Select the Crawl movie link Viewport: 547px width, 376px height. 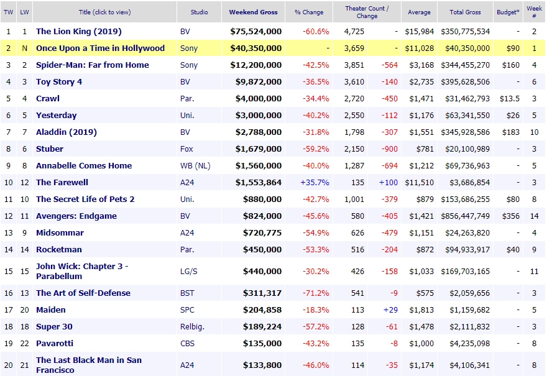tap(48, 98)
